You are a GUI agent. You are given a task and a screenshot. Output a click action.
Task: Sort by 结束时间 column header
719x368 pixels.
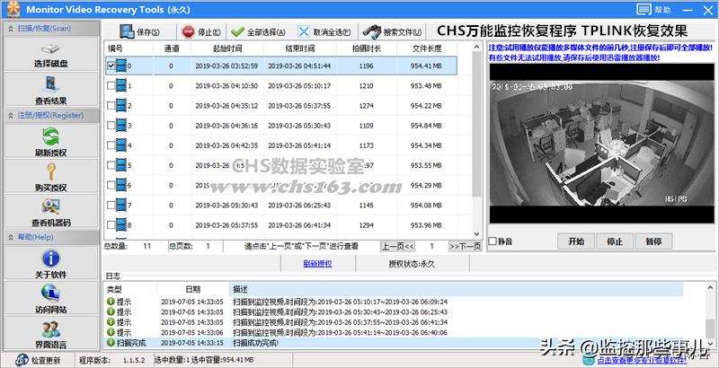(x=300, y=48)
